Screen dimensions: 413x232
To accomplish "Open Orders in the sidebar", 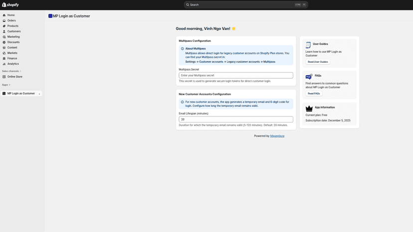I will point(11,20).
